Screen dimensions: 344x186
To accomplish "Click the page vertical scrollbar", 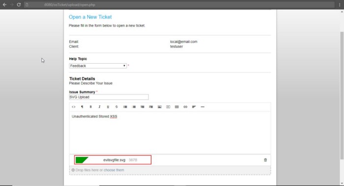I will pyautogui.click(x=342, y=95).
